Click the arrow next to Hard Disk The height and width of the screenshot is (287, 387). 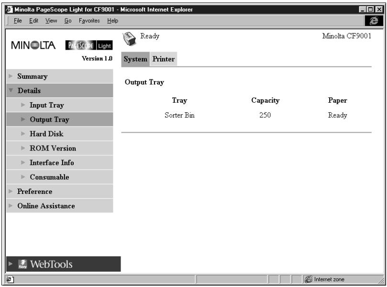coord(23,134)
